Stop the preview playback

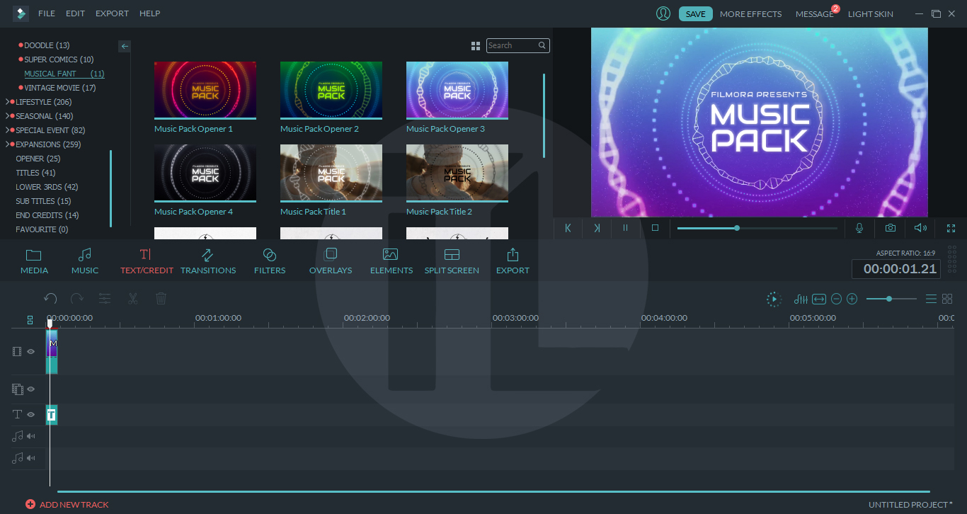tap(655, 228)
